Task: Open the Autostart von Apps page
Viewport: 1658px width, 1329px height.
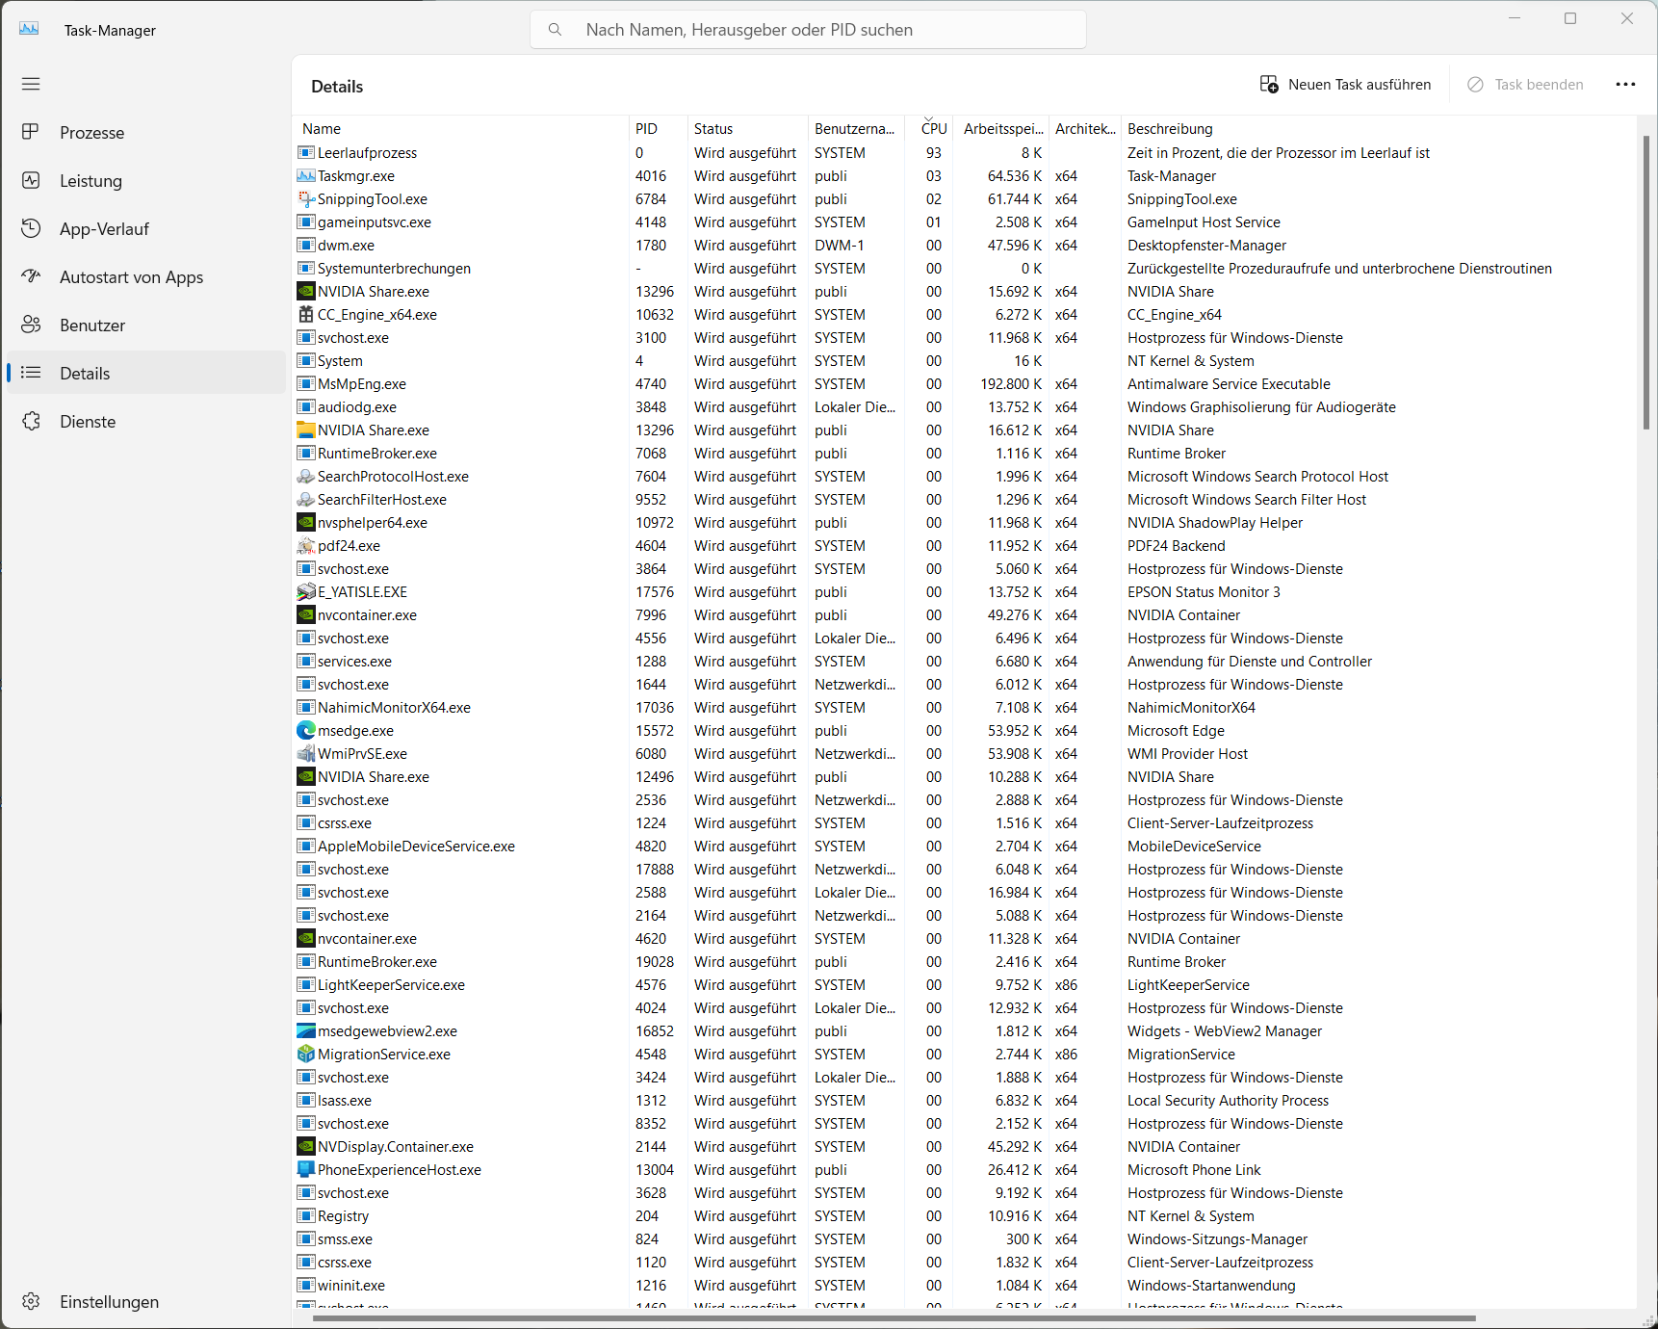Action: point(146,276)
